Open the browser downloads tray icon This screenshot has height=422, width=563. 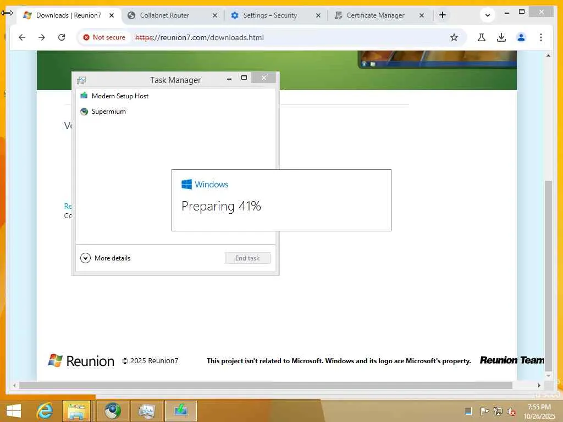tap(501, 37)
